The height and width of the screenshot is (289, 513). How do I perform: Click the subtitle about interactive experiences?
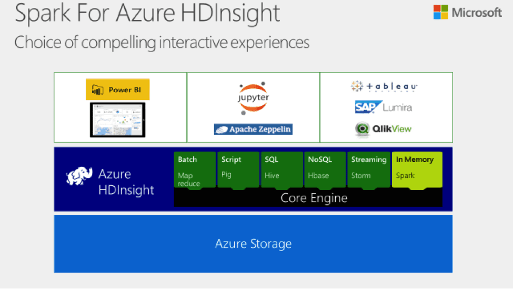coord(162,43)
